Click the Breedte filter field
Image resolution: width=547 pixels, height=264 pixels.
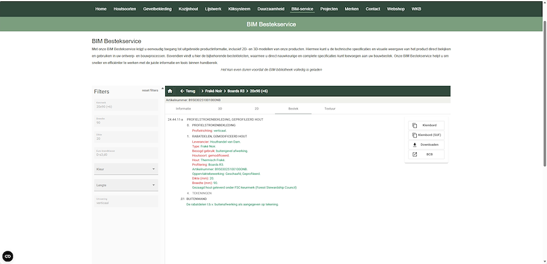(126, 121)
